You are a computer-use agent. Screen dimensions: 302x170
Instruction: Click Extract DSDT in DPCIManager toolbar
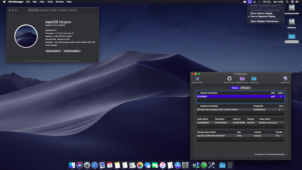[x=197, y=80]
